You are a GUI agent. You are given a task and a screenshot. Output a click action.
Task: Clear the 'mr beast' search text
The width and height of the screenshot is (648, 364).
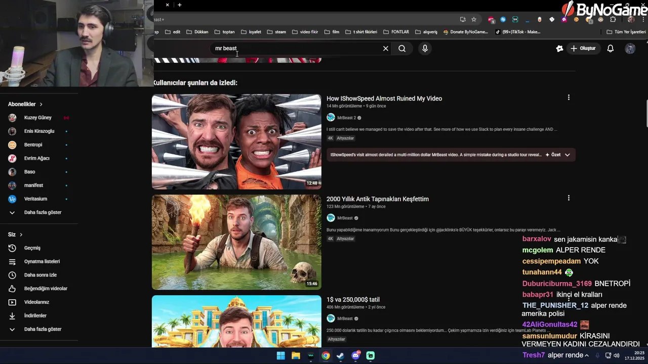pos(386,49)
